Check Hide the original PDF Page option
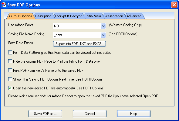 coord(10,61)
